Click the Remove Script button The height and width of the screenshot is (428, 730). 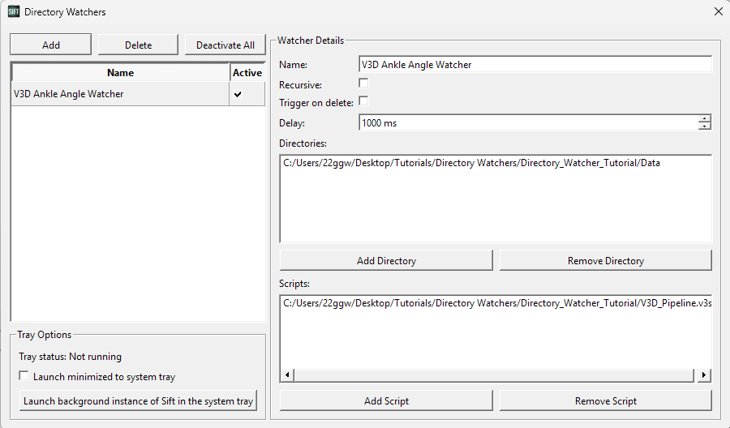point(606,400)
